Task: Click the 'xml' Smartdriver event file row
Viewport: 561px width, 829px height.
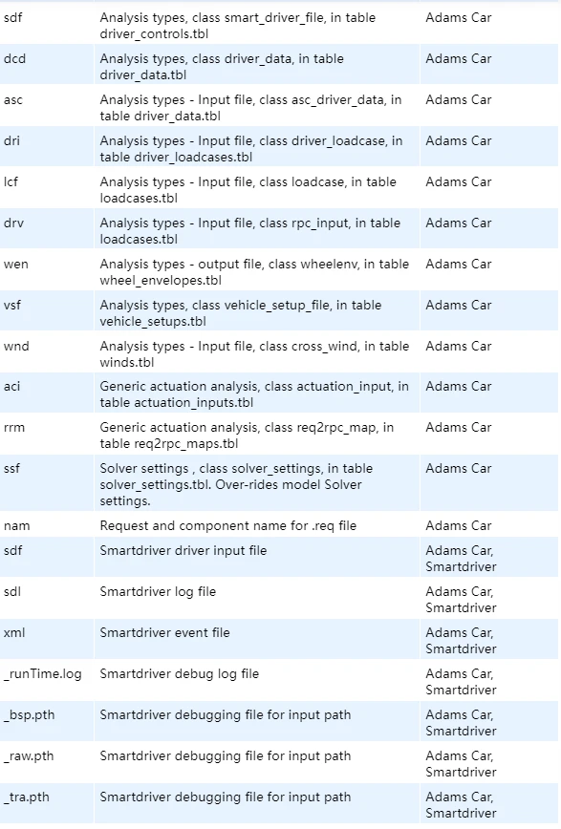Action: pyautogui.click(x=280, y=639)
